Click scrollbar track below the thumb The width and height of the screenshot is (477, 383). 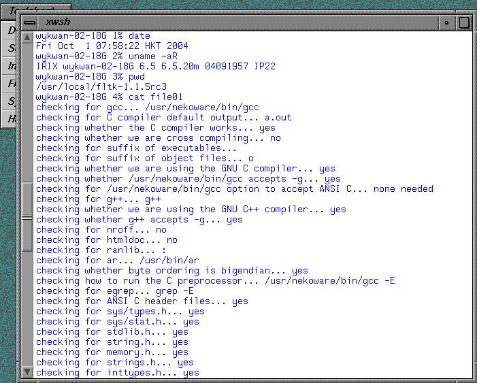tap(27, 309)
